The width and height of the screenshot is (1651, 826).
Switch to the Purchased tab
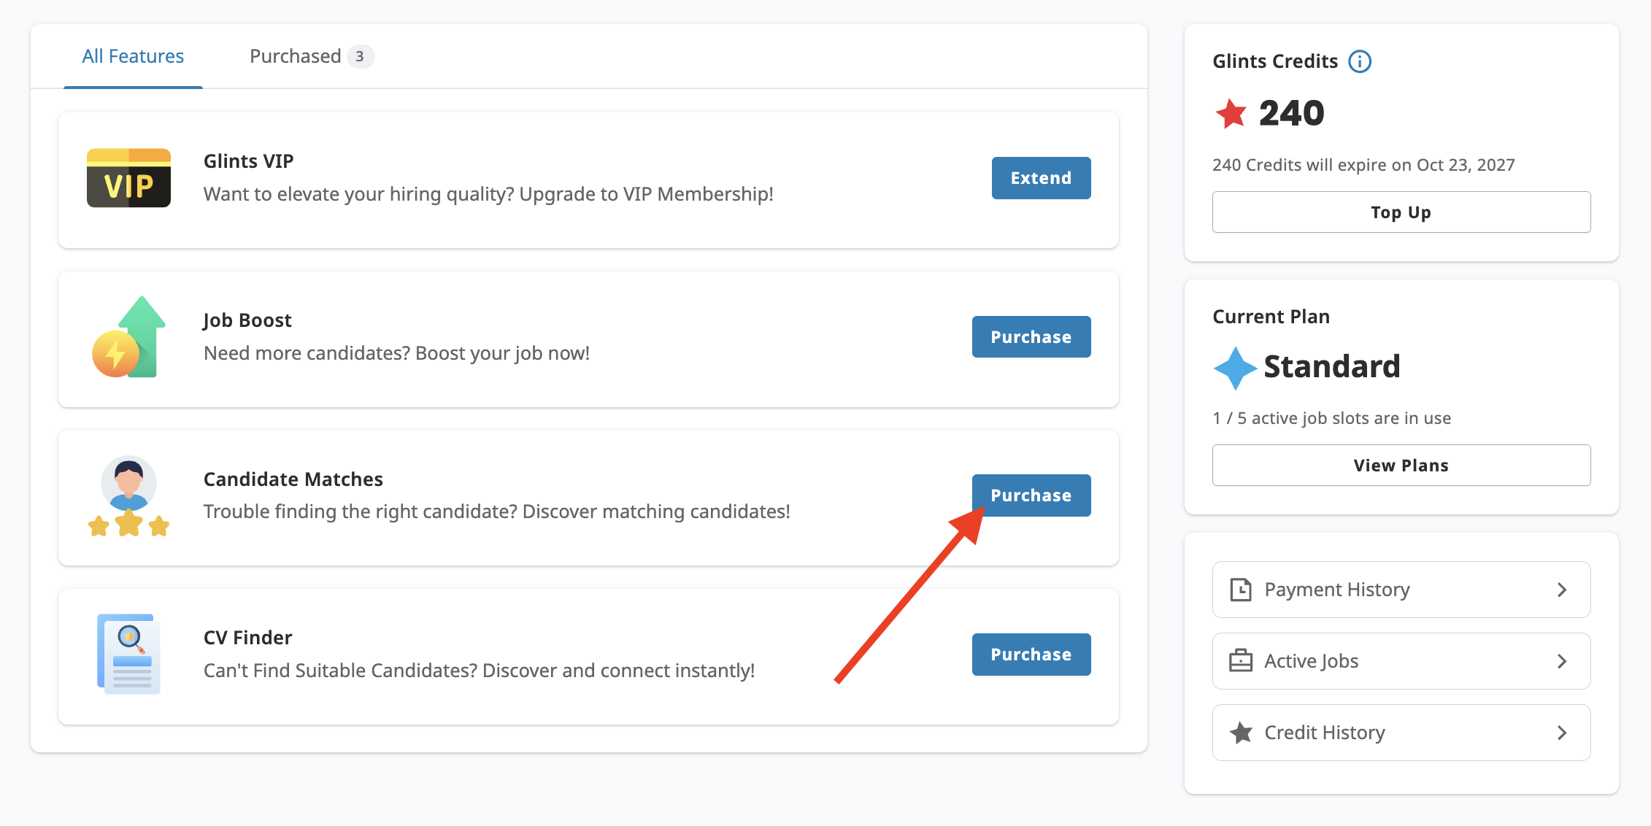(x=295, y=55)
